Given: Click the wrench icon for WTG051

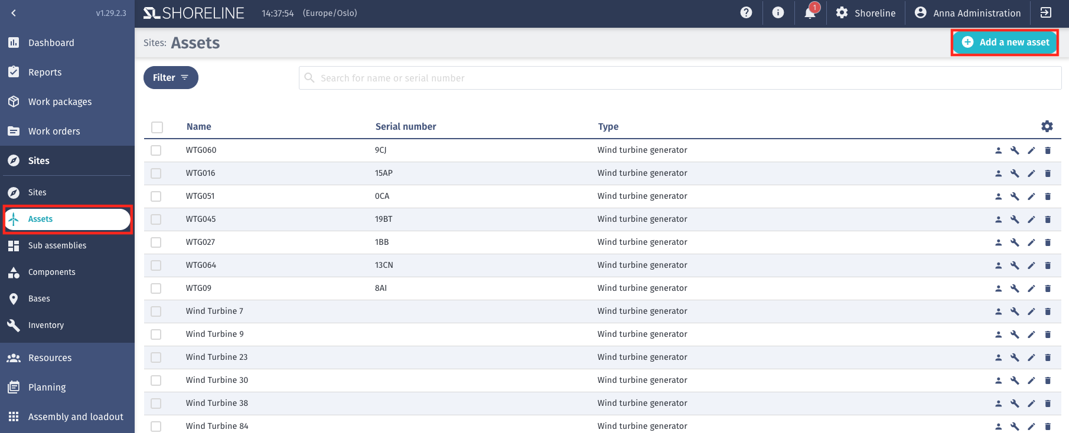Looking at the screenshot, I should pyautogui.click(x=1015, y=196).
